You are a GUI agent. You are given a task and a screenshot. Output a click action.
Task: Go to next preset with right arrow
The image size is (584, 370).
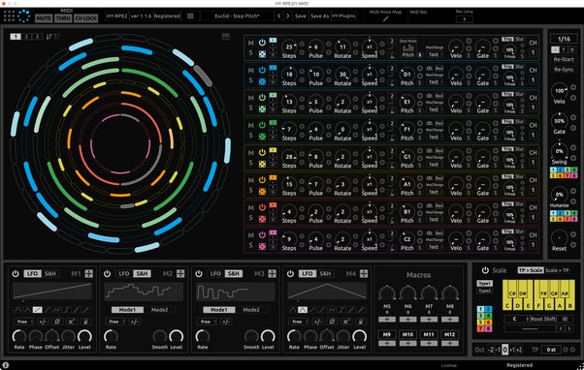287,16
